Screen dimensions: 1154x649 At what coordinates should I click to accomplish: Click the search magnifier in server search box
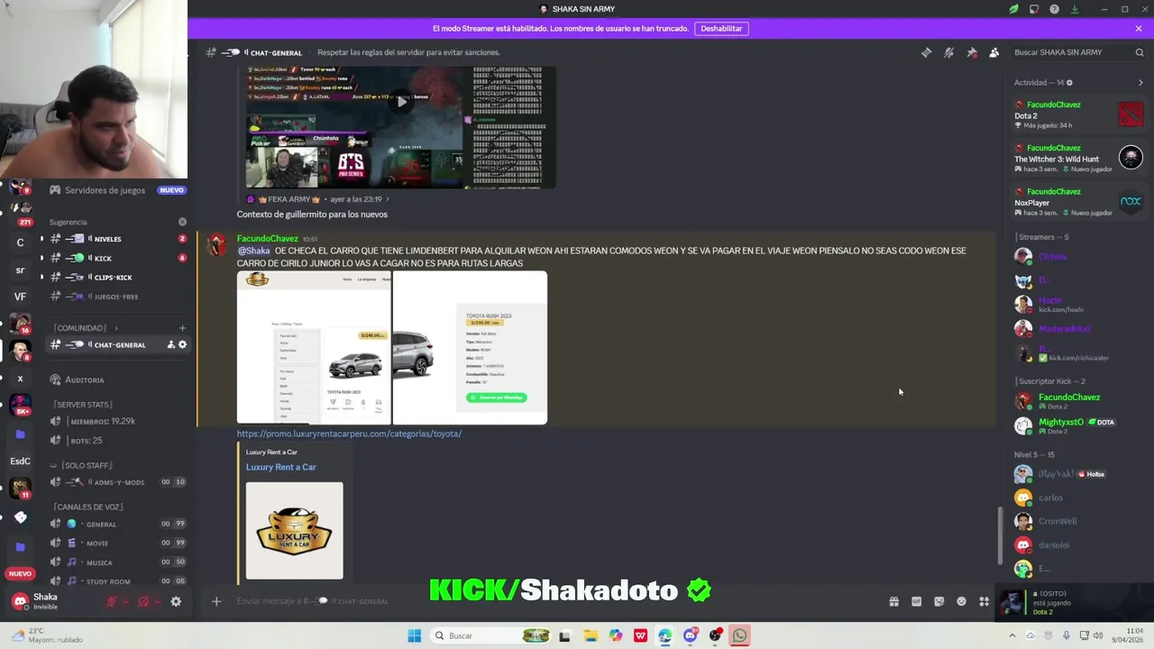click(1140, 52)
